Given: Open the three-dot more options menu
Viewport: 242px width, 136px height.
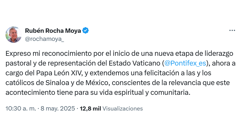Looking at the screenshot, I should (x=232, y=30).
